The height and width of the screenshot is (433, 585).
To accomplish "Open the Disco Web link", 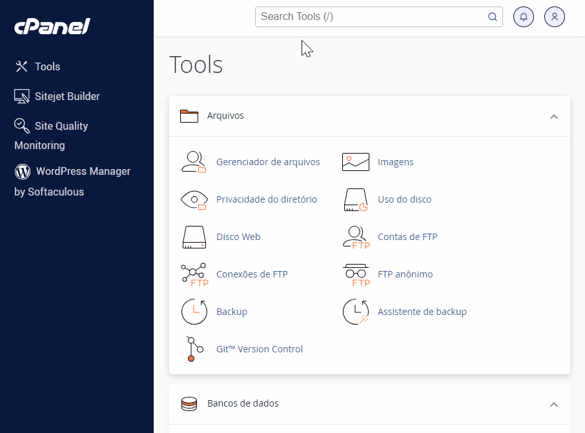I will [x=238, y=237].
